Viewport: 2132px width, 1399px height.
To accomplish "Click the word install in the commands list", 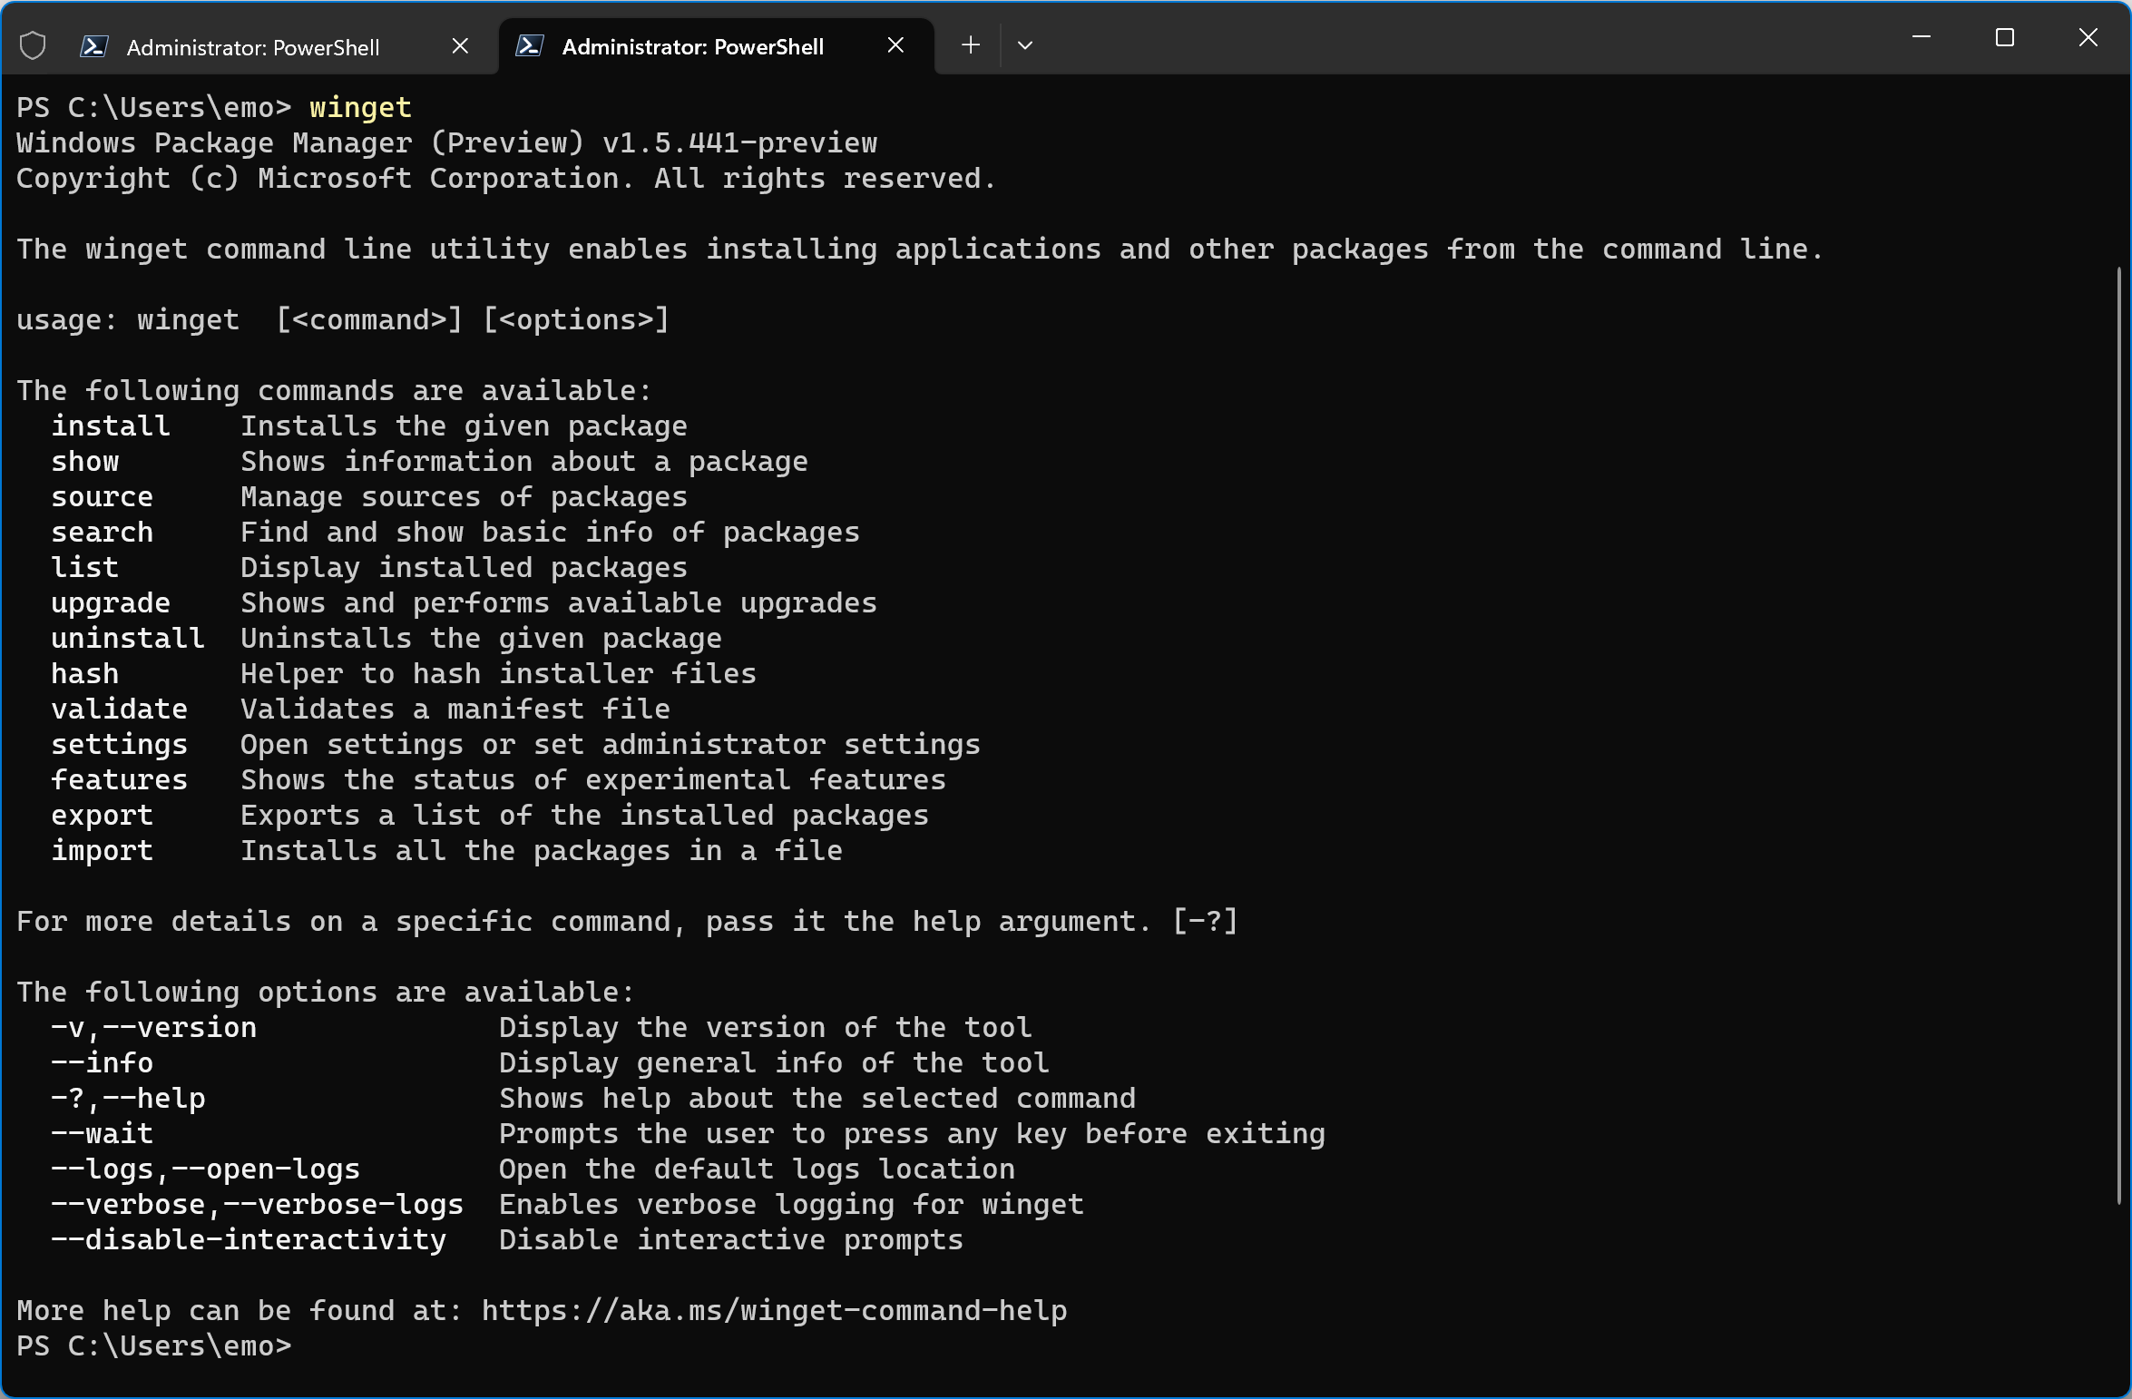I will 111,426.
